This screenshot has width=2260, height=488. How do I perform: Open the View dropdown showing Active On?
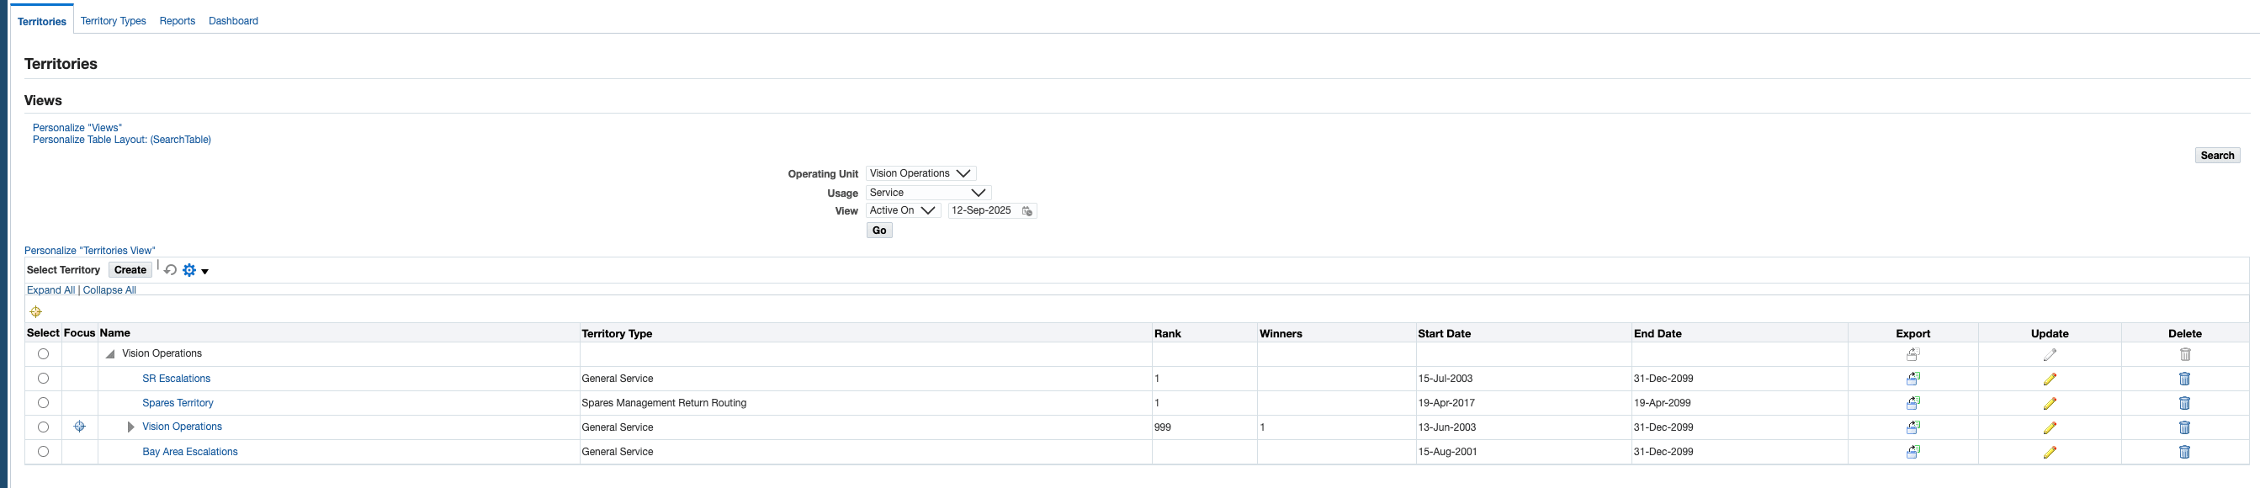(x=903, y=210)
